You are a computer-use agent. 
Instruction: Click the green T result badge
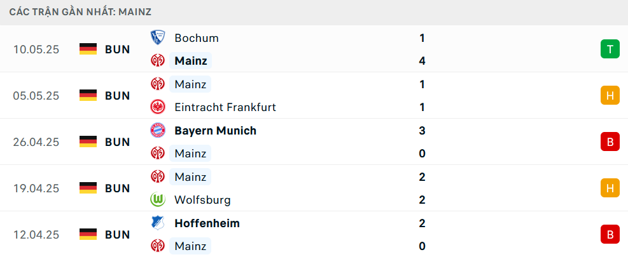click(610, 49)
